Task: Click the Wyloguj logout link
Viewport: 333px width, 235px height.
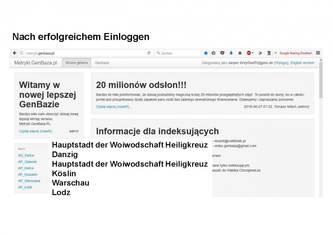Action: 281,63
